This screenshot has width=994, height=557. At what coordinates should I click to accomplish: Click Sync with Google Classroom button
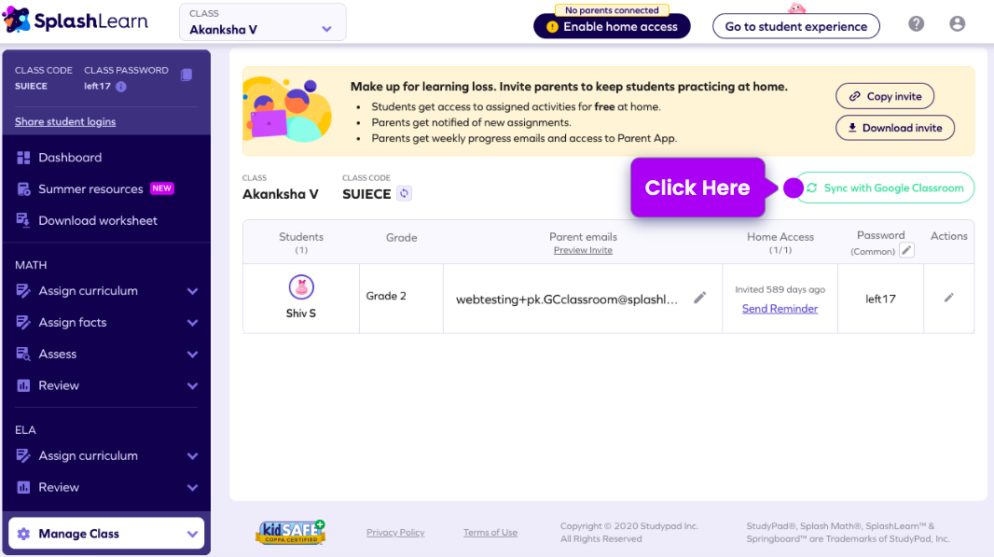[884, 188]
